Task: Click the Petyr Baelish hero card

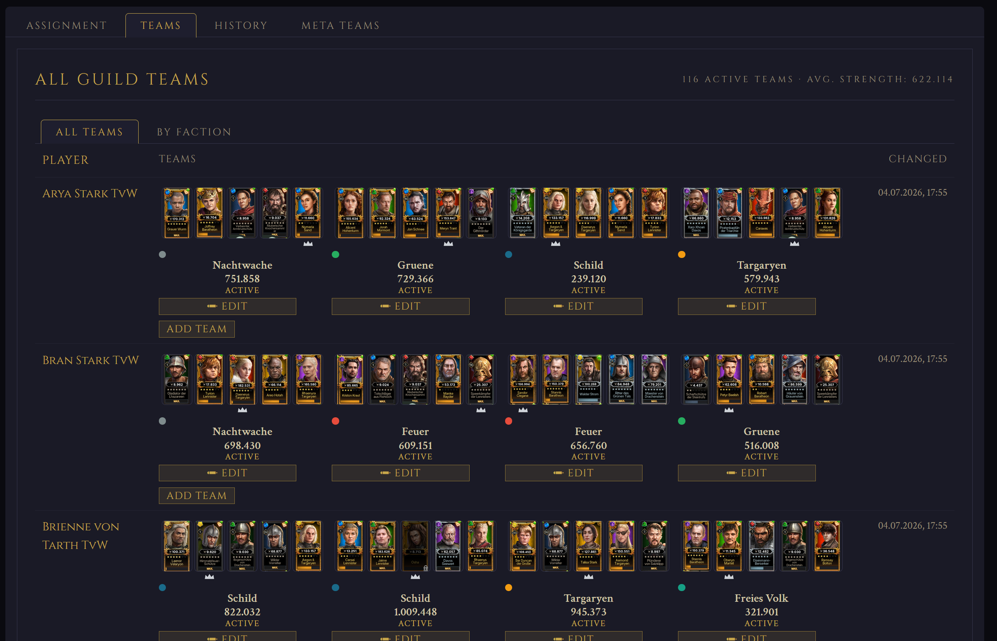Action: (729, 379)
